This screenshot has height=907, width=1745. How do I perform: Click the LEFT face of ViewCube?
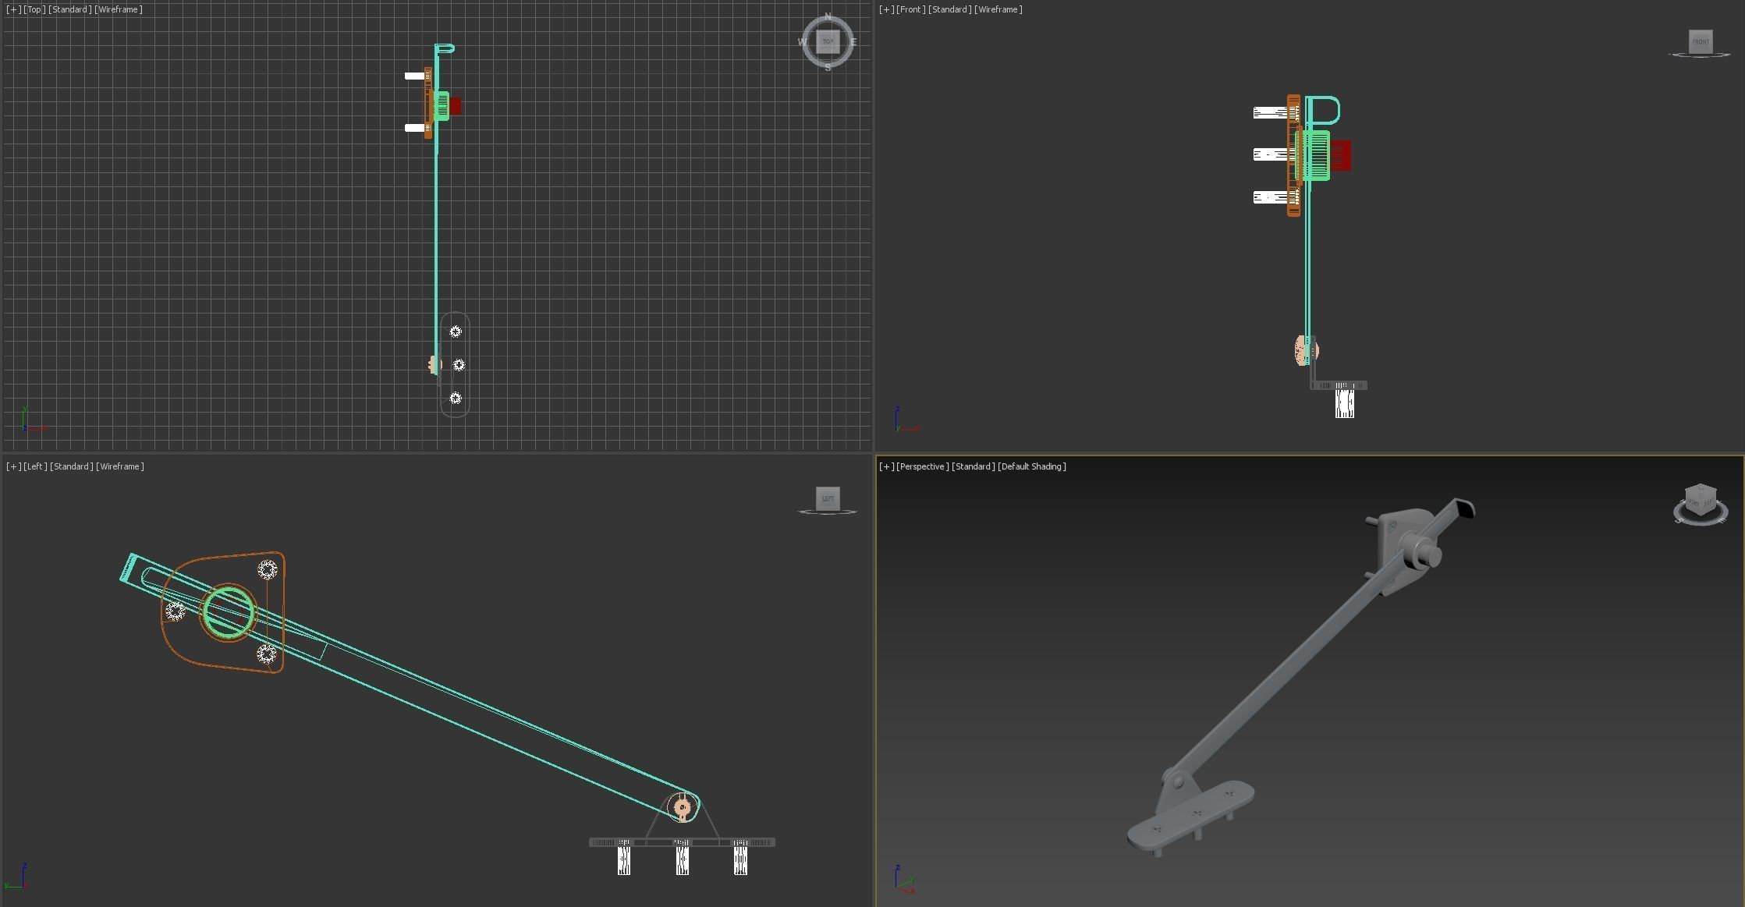coord(828,498)
